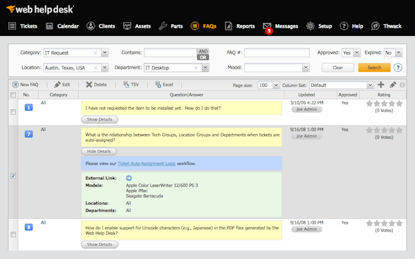The width and height of the screenshot is (415, 259).
Task: Open the Page size dropdown
Action: tap(276, 85)
